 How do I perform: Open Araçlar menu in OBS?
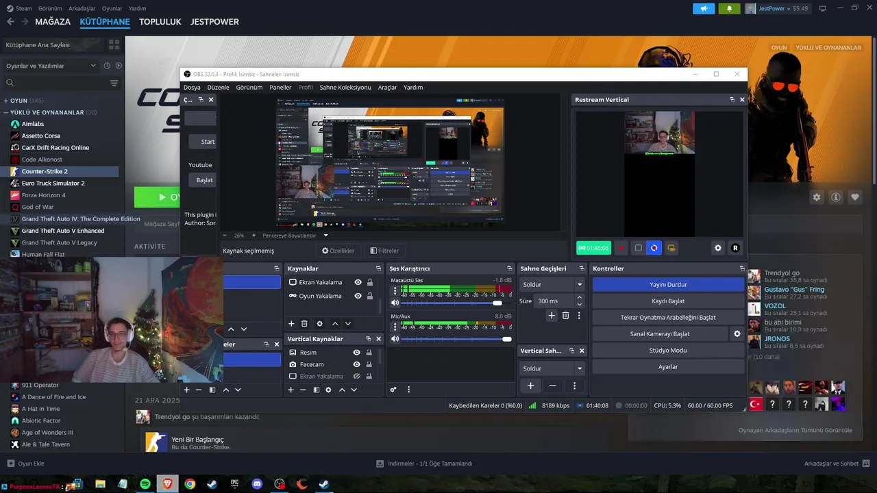[387, 87]
